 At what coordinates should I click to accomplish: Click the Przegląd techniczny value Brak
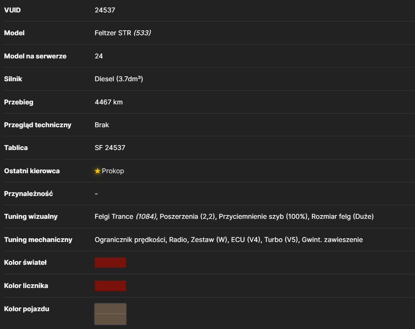click(102, 125)
